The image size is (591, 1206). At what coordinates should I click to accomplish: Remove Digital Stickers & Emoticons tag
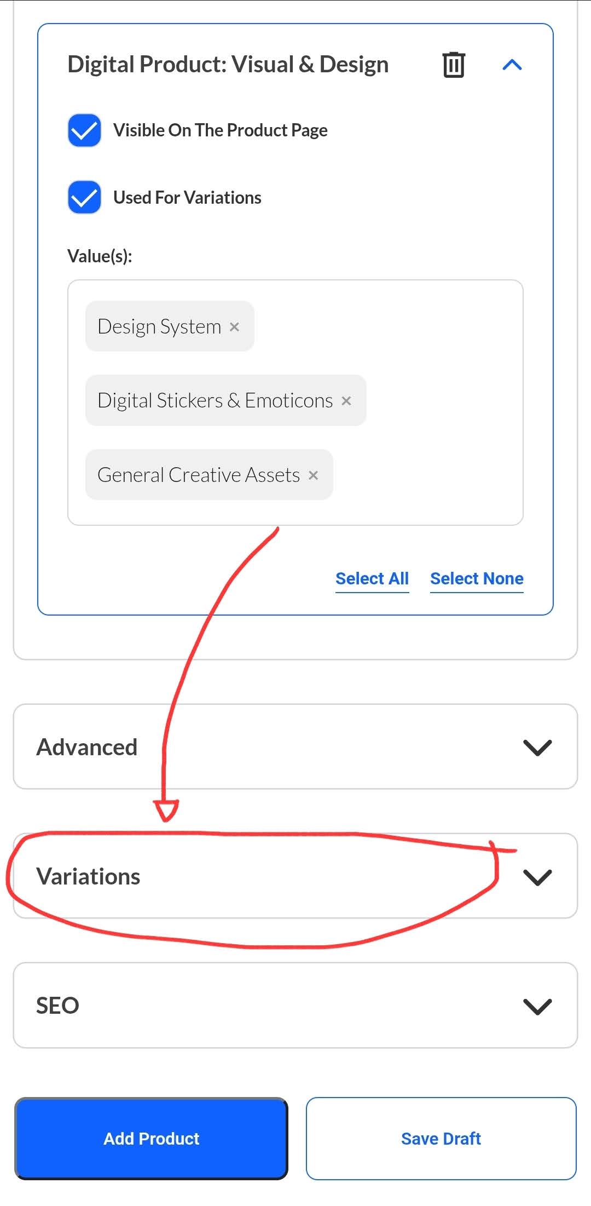tap(346, 401)
